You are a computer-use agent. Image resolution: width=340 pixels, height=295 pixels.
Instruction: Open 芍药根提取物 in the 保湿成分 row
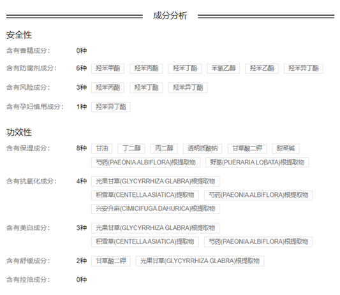pyautogui.click(x=145, y=162)
